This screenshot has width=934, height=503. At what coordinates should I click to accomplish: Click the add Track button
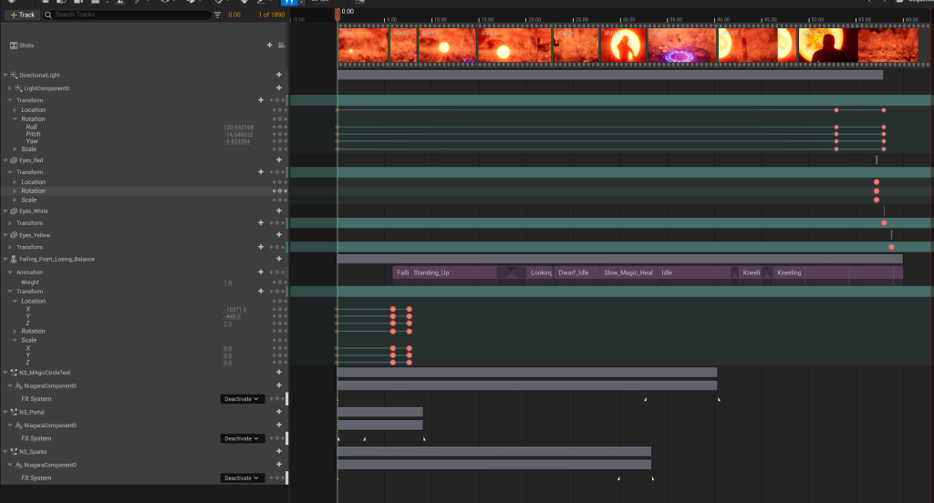coord(22,15)
